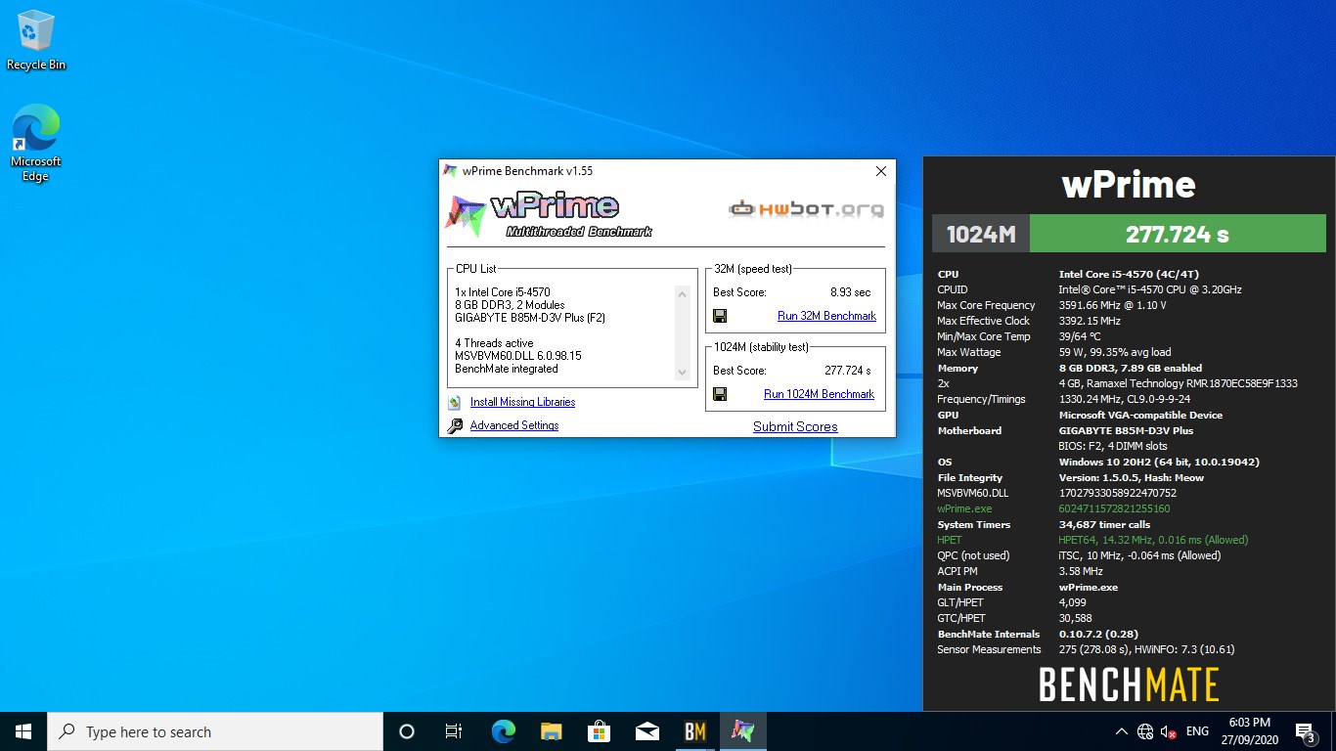
Task: Click the muted volume tray icon
Action: pyautogui.click(x=1168, y=731)
